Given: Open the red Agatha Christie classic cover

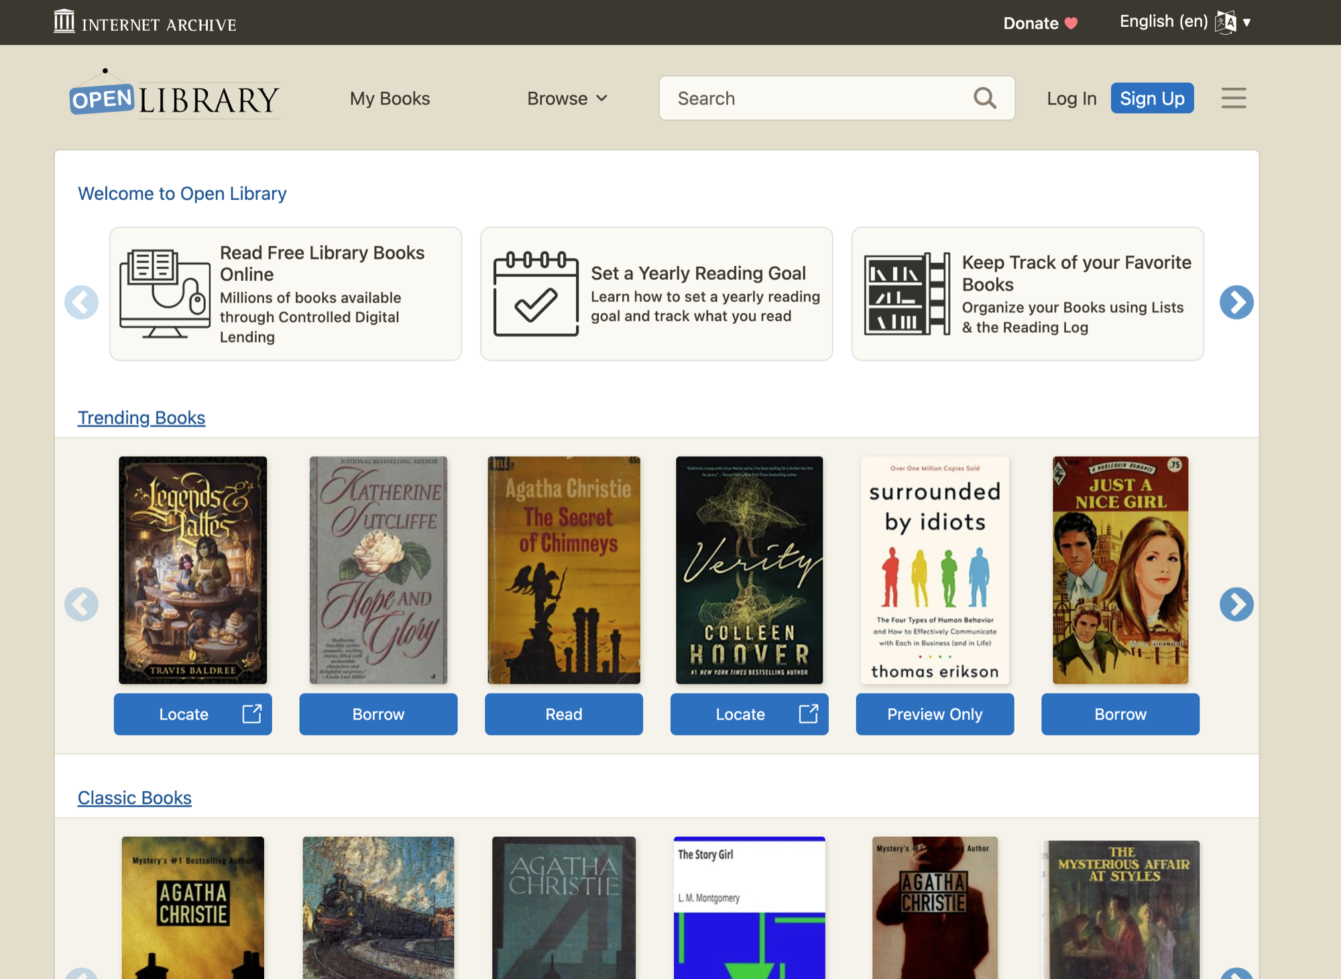Looking at the screenshot, I should point(935,907).
